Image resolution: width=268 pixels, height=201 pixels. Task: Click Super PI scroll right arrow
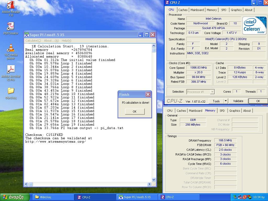point(149,184)
